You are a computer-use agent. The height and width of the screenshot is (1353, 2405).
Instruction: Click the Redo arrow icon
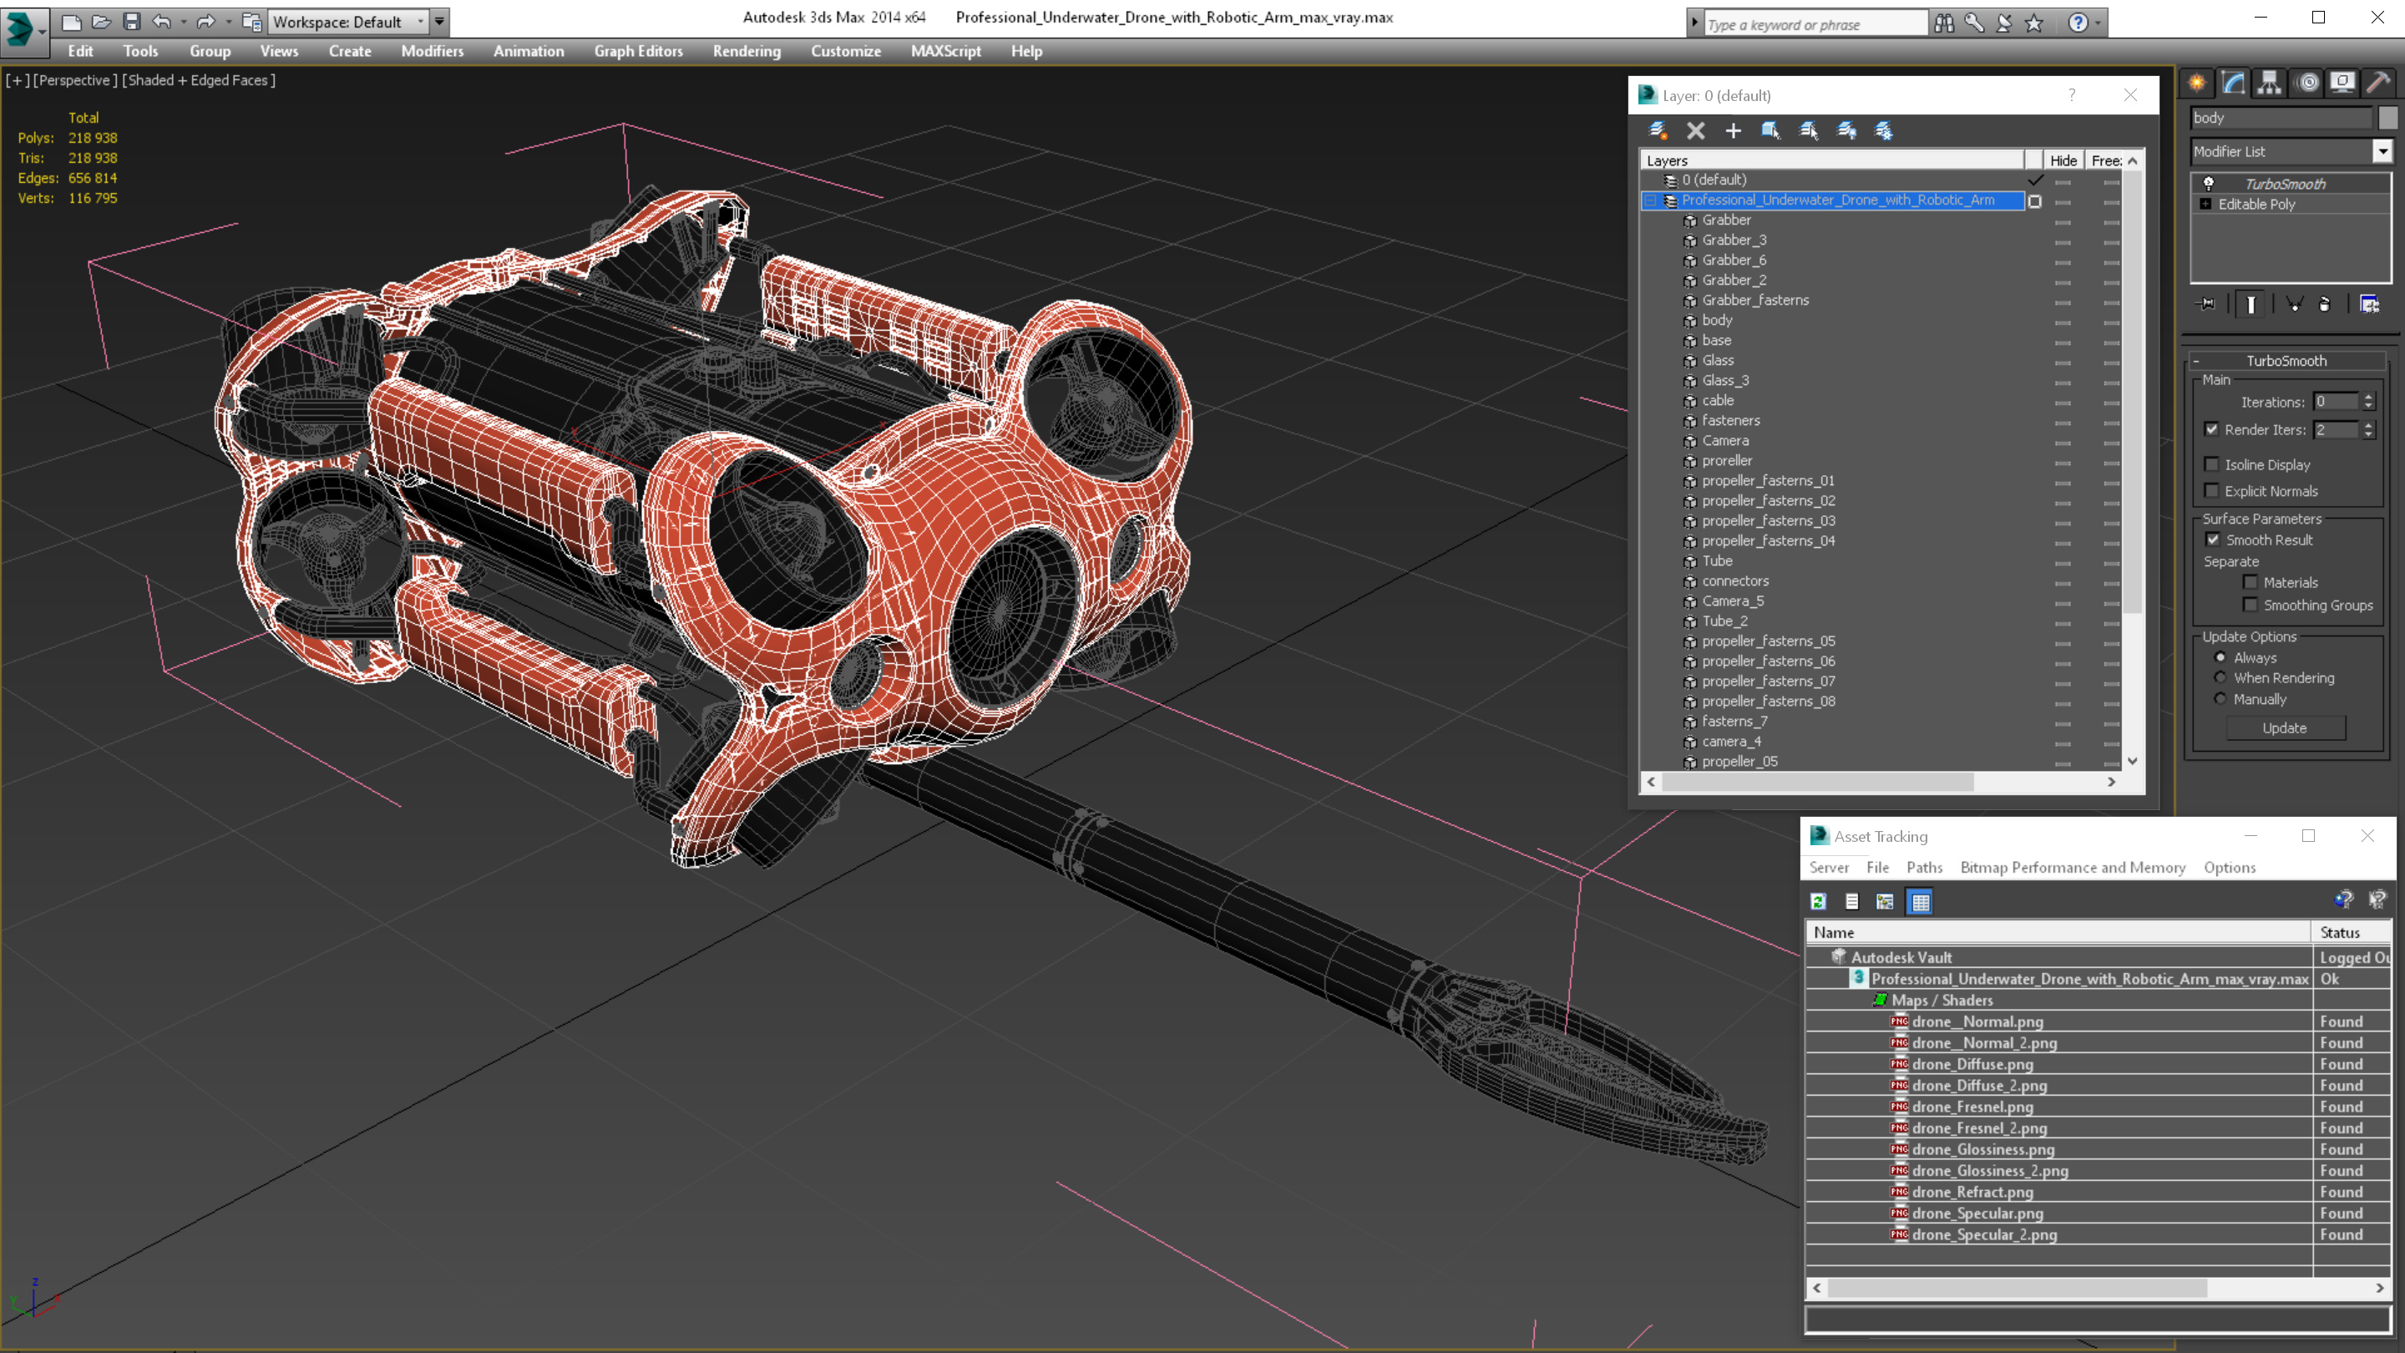(x=205, y=22)
